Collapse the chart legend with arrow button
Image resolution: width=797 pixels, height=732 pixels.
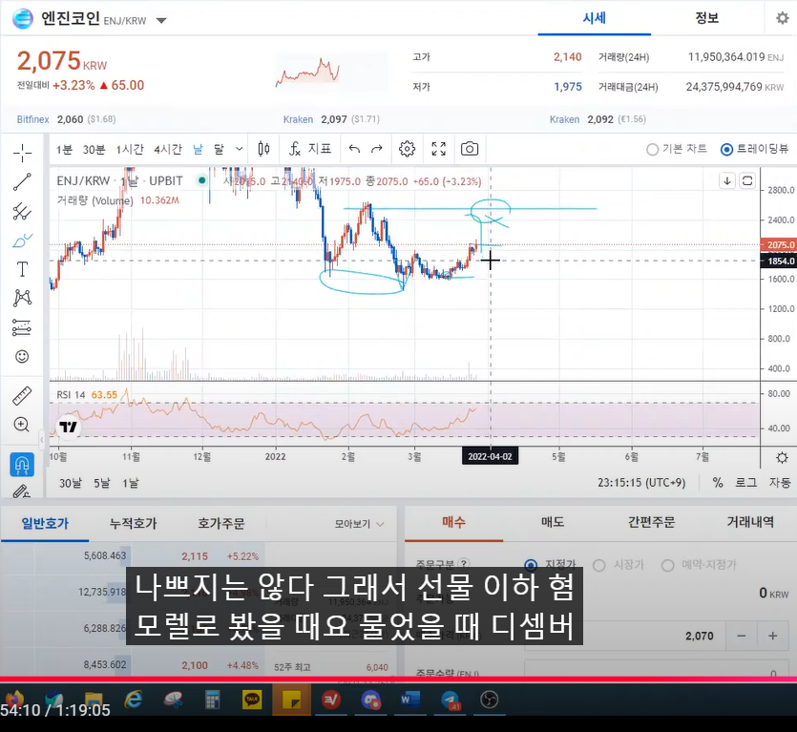pos(727,181)
